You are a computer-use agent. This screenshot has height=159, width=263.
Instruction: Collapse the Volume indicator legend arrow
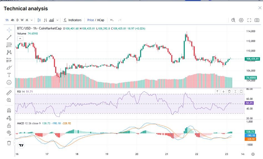(x=20, y=38)
